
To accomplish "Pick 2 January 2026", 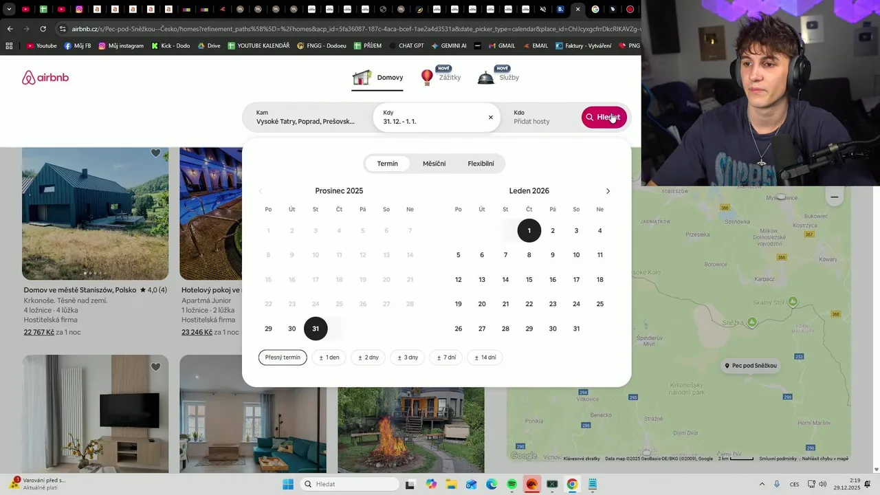I will click(x=553, y=231).
